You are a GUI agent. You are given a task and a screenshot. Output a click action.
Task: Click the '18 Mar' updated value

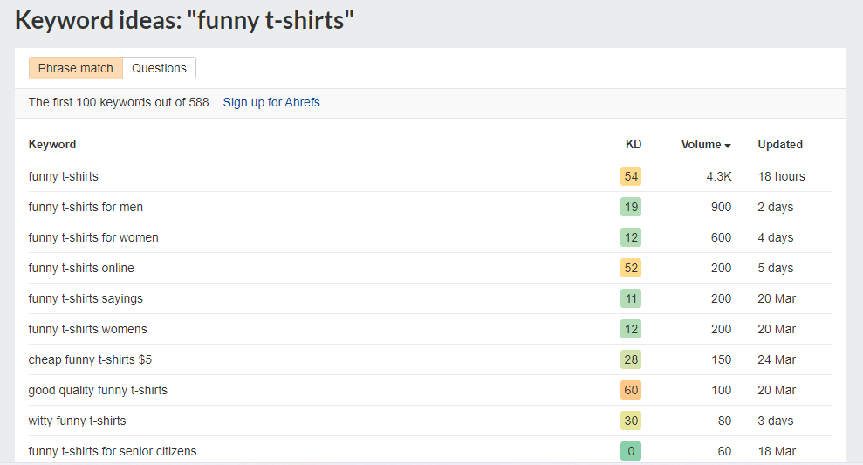tap(777, 451)
